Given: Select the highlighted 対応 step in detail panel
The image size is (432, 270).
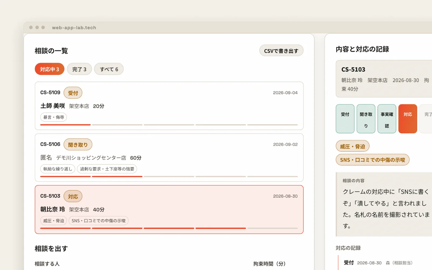Looking at the screenshot, I should click(408, 119).
